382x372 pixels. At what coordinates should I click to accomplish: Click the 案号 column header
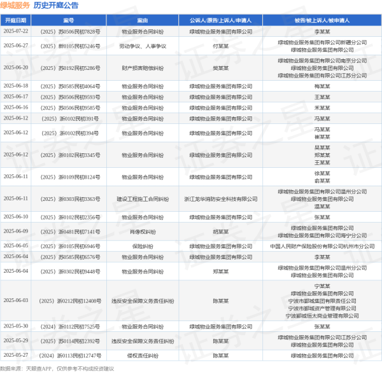coord(69,20)
